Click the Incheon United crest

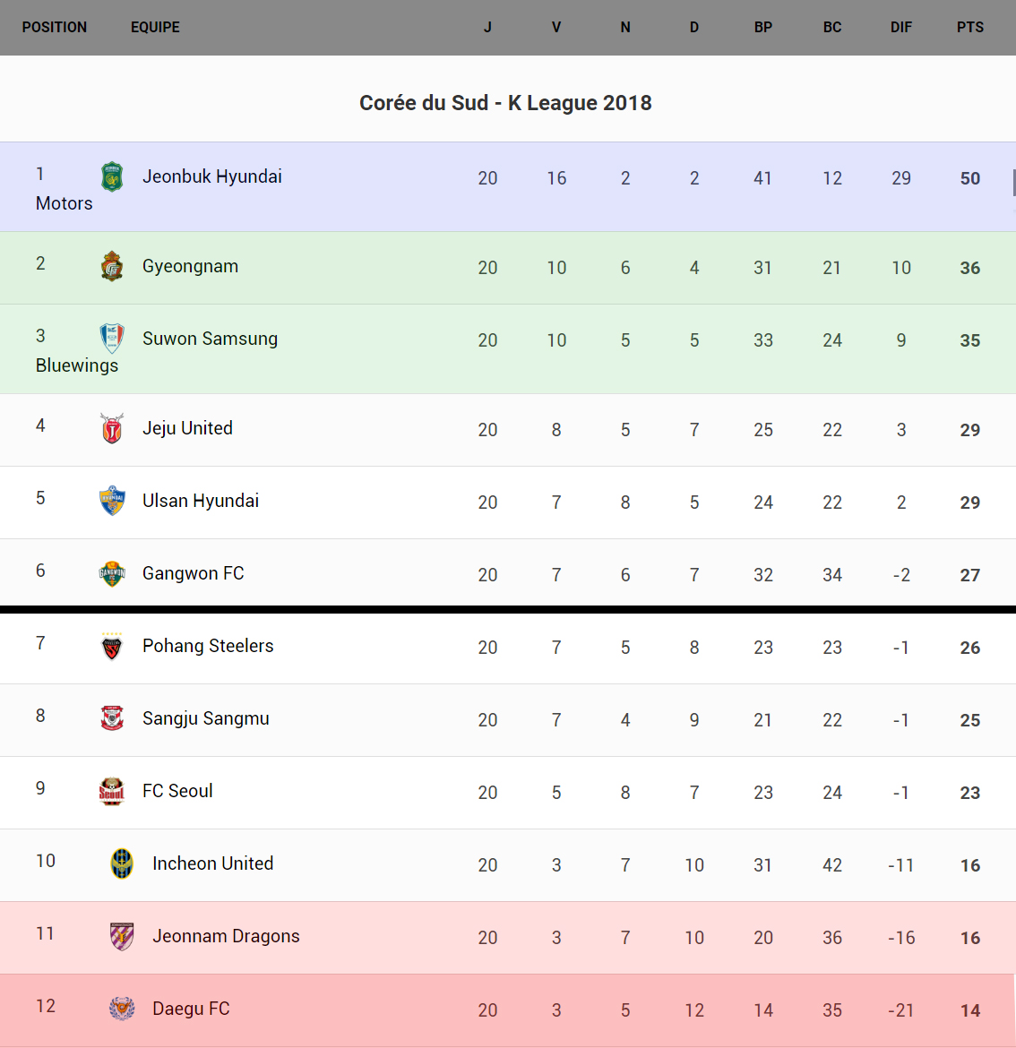click(x=122, y=863)
